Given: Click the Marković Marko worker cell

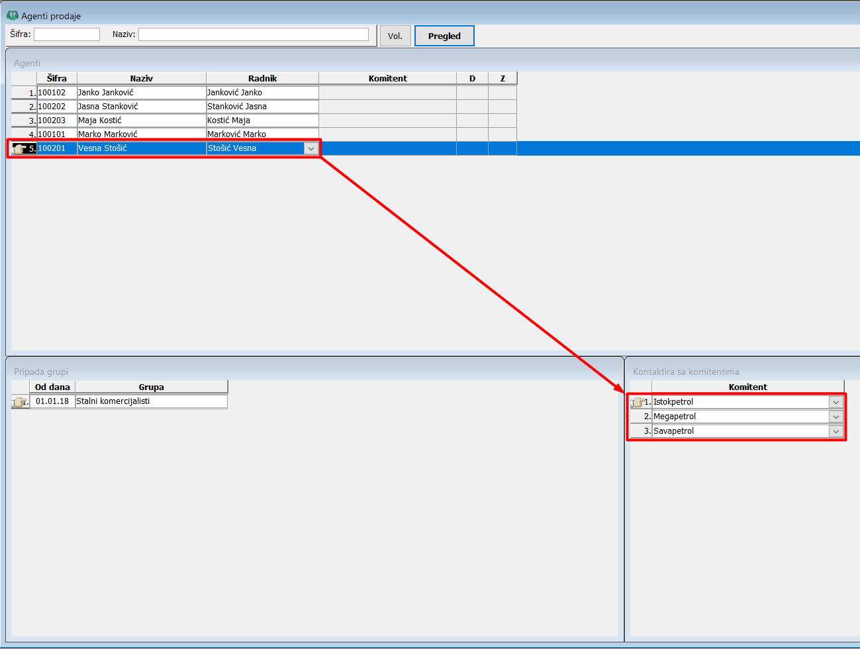Looking at the screenshot, I should (x=263, y=134).
